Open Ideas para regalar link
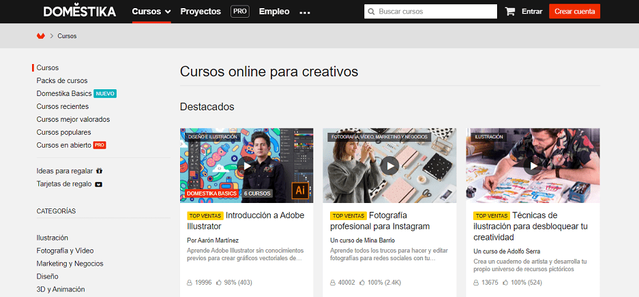This screenshot has width=639, height=297. [64, 171]
